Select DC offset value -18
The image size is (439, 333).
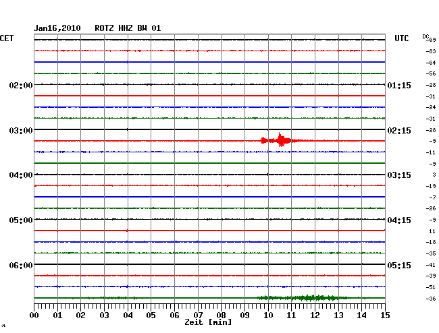pyautogui.click(x=431, y=242)
